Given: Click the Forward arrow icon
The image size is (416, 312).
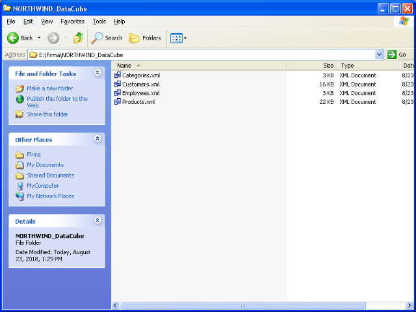Looking at the screenshot, I should (x=53, y=38).
